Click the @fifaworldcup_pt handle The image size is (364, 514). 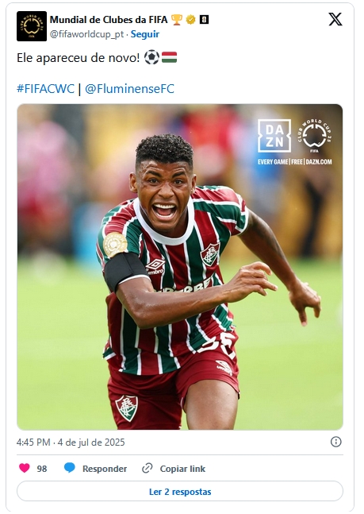86,34
